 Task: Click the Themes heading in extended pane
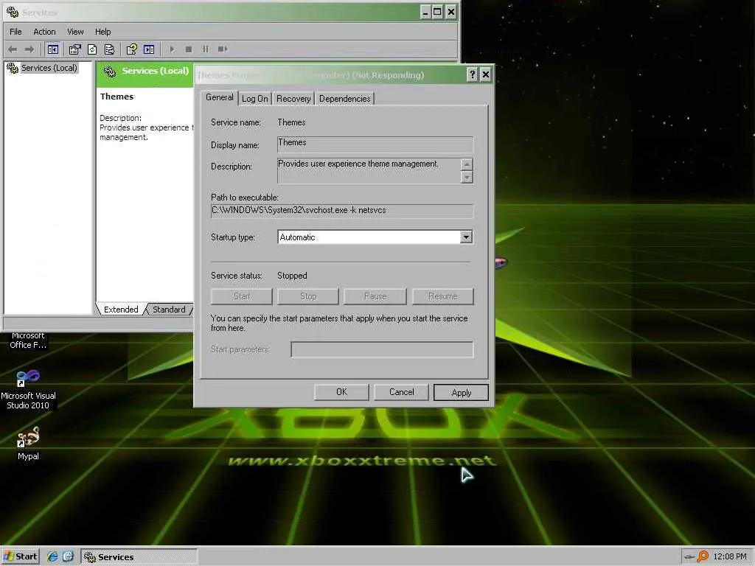coord(116,97)
